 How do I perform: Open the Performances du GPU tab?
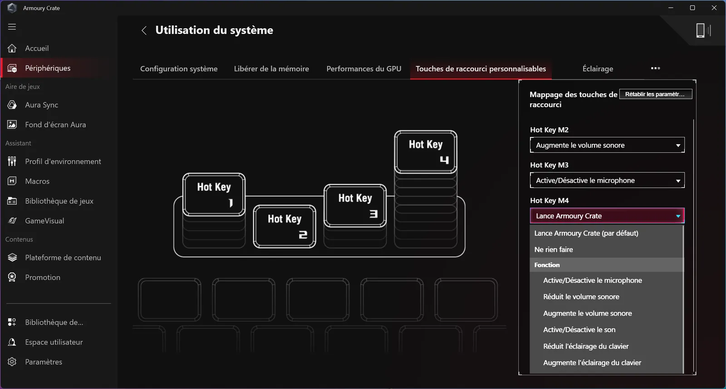pos(363,68)
